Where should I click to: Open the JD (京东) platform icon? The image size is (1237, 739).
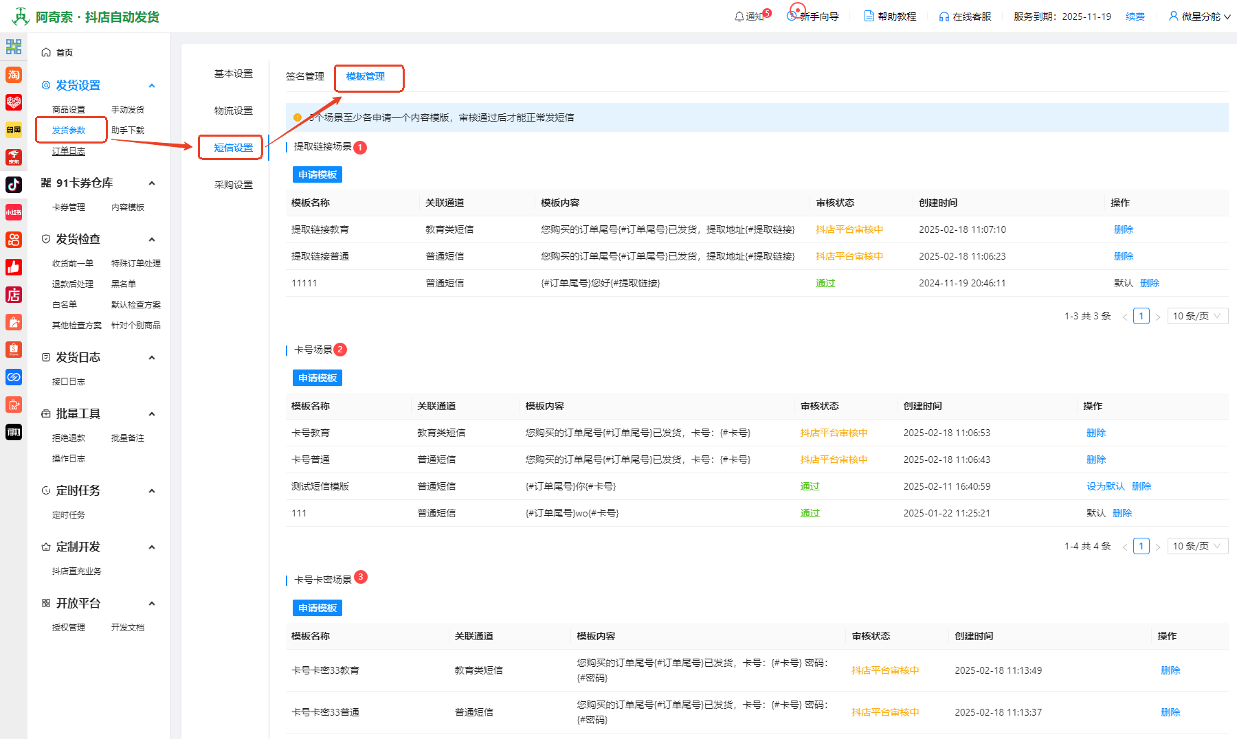pyautogui.click(x=14, y=157)
